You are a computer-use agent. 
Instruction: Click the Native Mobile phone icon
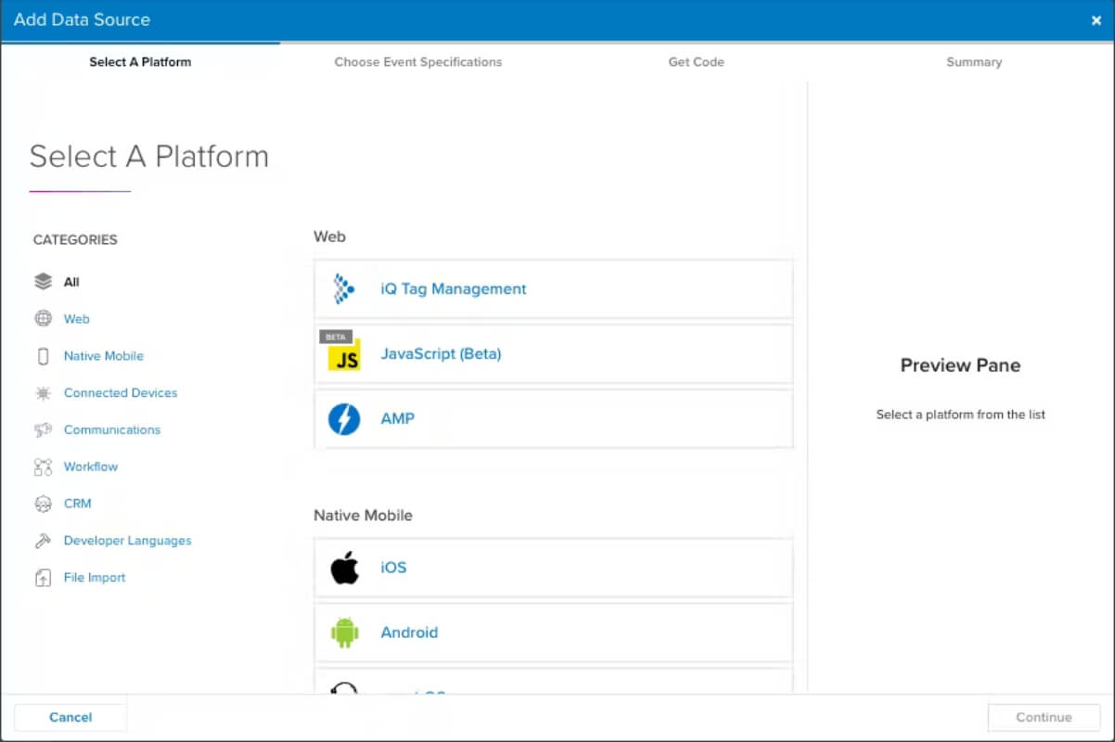pyautogui.click(x=43, y=356)
